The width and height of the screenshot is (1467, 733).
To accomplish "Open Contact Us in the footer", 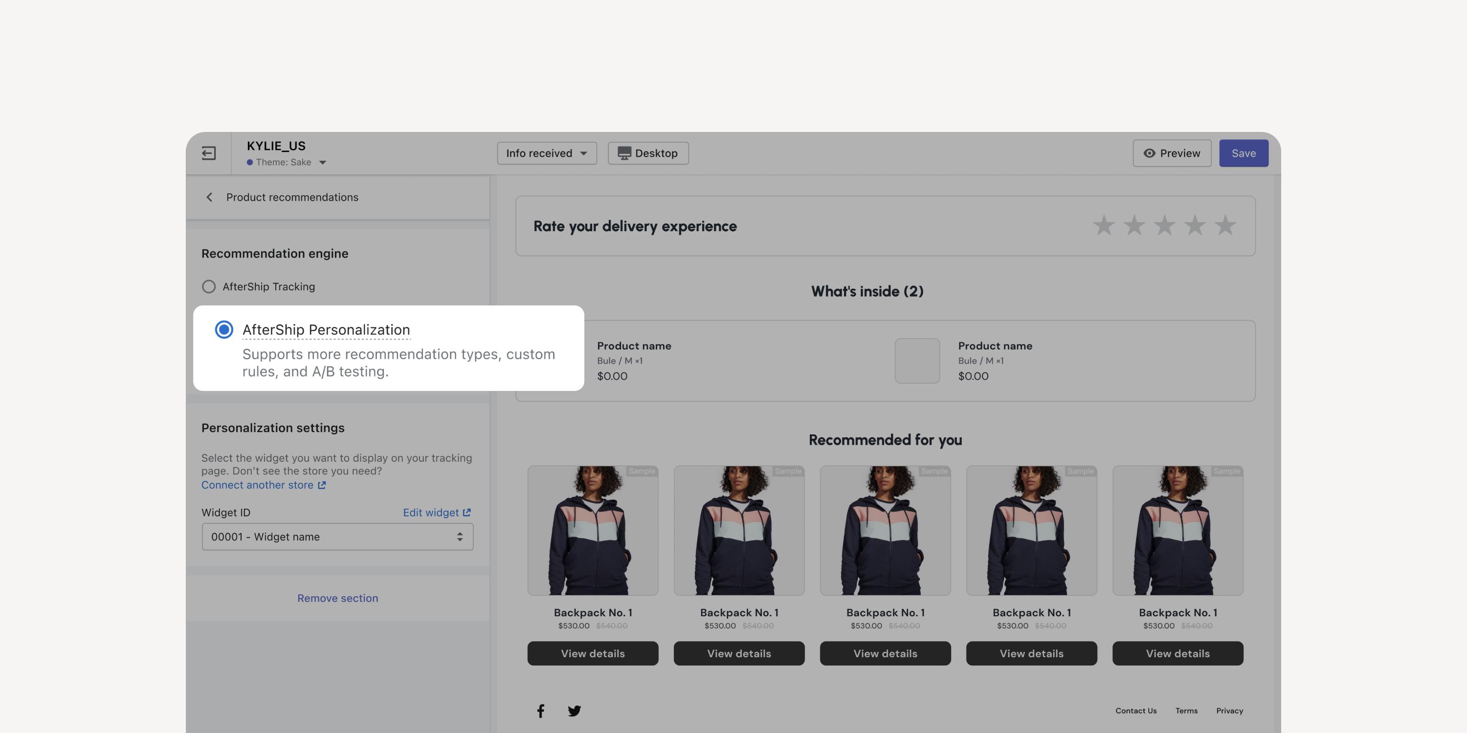I will [1135, 711].
